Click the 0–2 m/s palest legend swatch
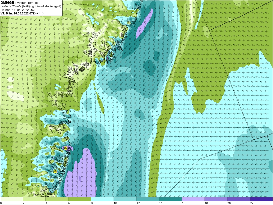273x205 pixels. [x=11, y=199]
